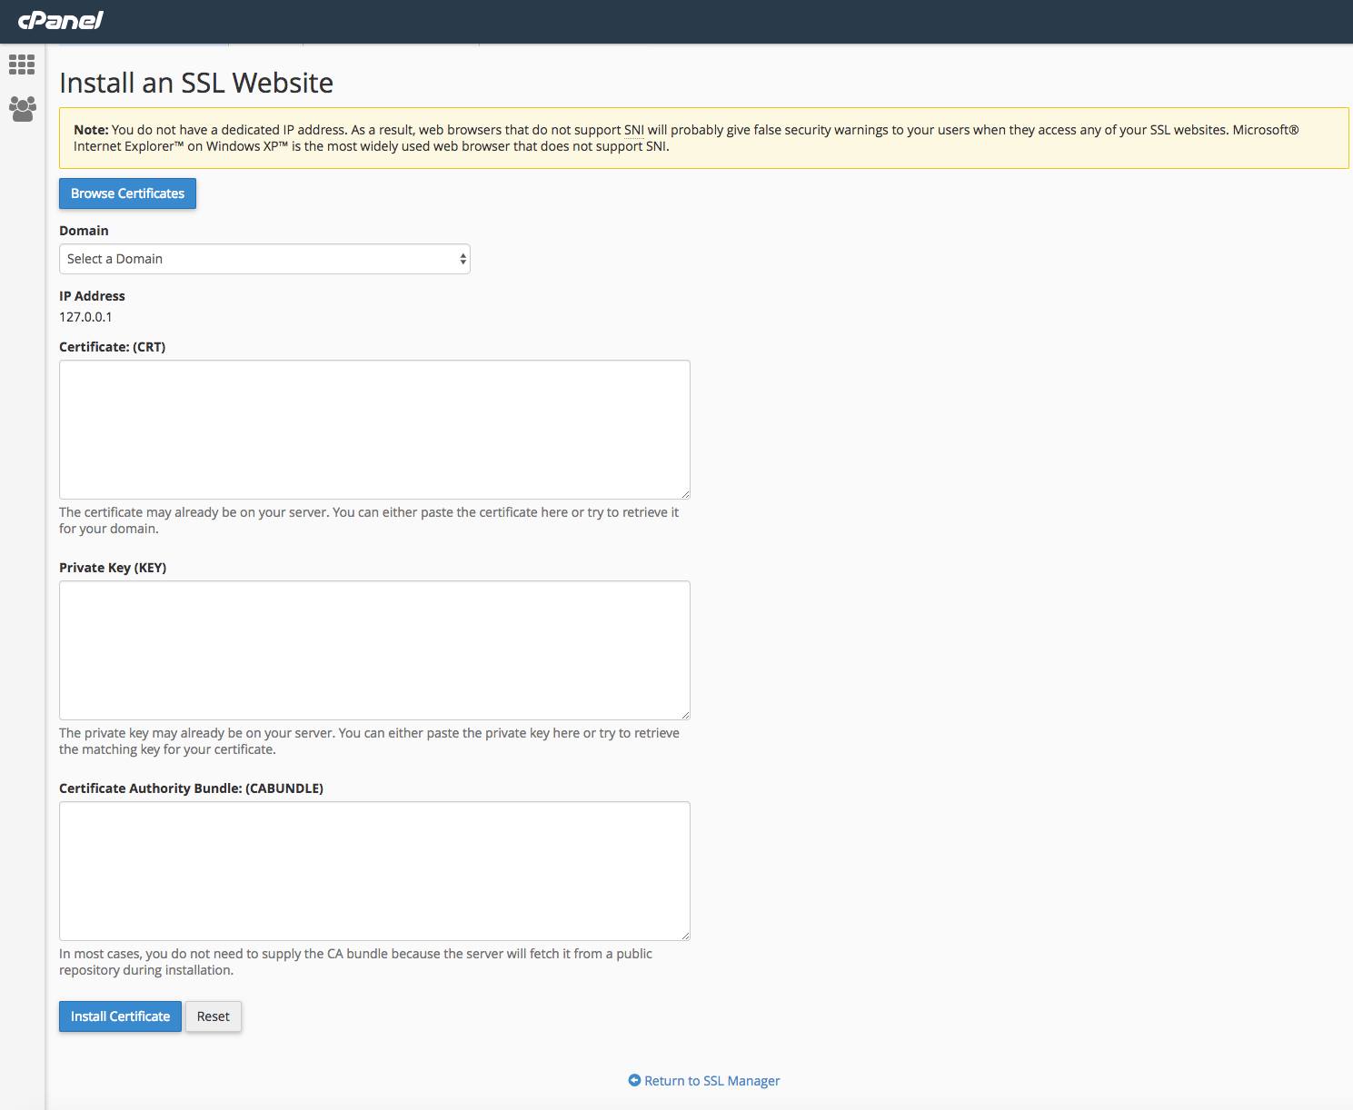Open the SNI link inside the warning note
1353x1110 pixels.
[x=634, y=129]
